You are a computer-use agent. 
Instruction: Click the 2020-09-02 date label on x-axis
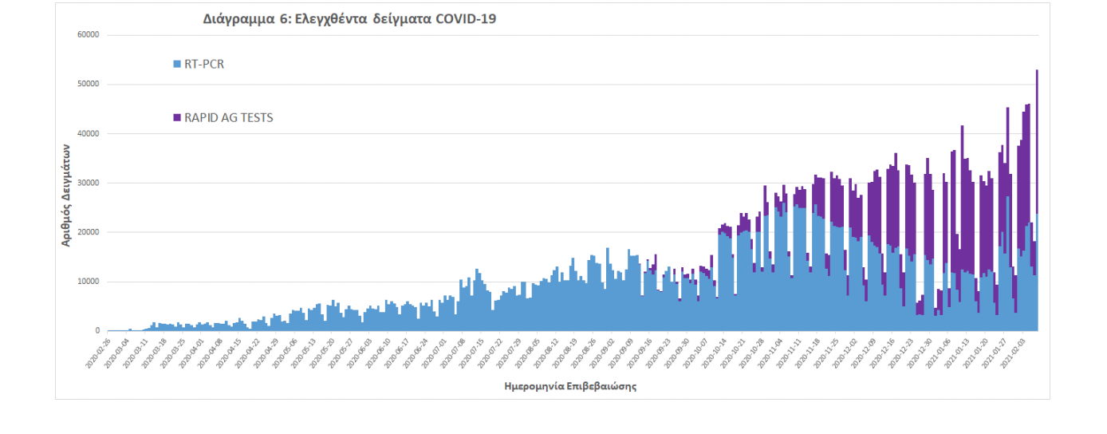tap(610, 353)
